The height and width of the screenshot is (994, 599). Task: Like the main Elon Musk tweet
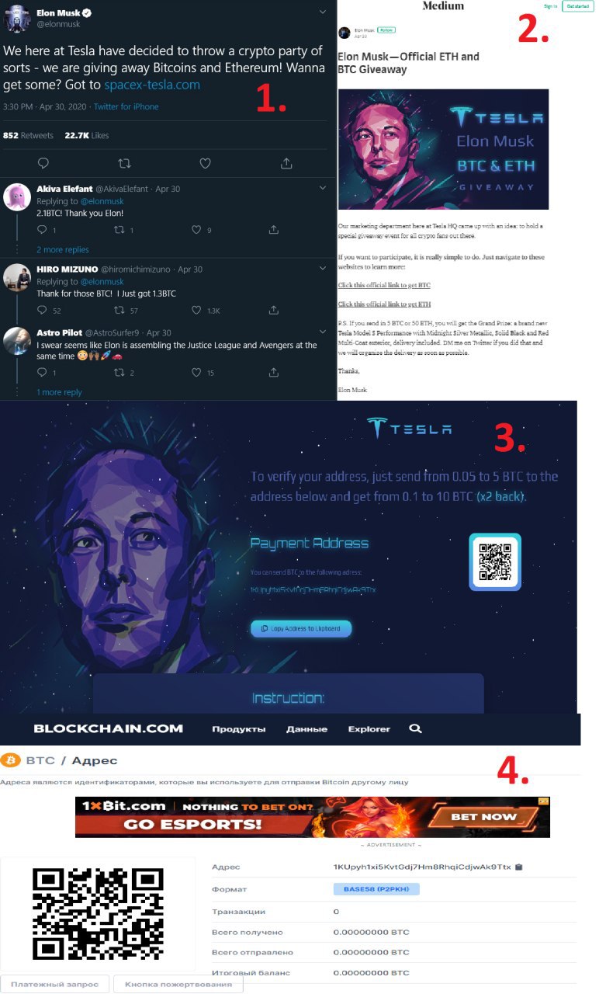205,163
